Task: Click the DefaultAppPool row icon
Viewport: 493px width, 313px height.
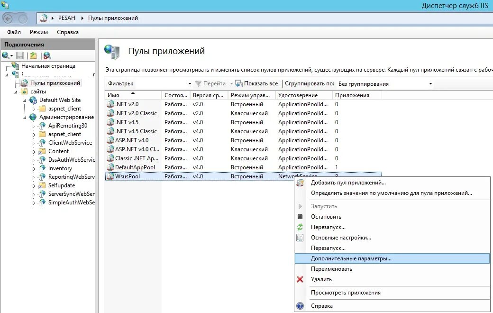Action: click(110, 167)
